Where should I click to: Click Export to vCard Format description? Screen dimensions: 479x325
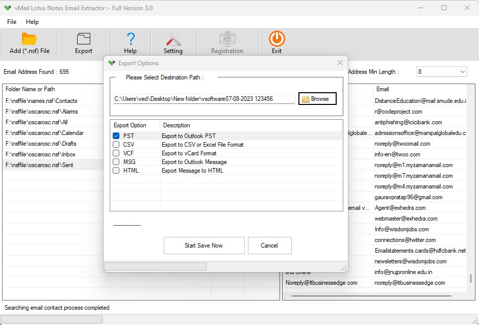point(189,153)
